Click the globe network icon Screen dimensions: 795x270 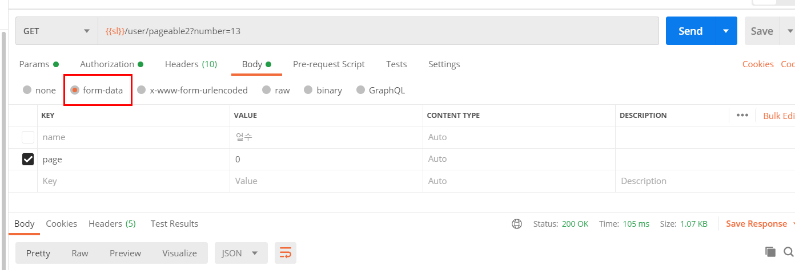(x=517, y=224)
